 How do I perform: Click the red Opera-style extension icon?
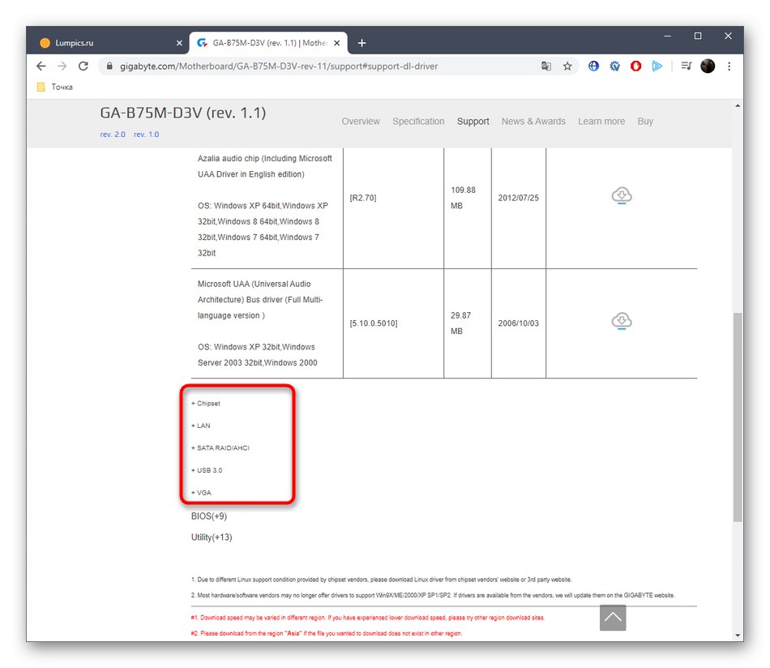636,66
